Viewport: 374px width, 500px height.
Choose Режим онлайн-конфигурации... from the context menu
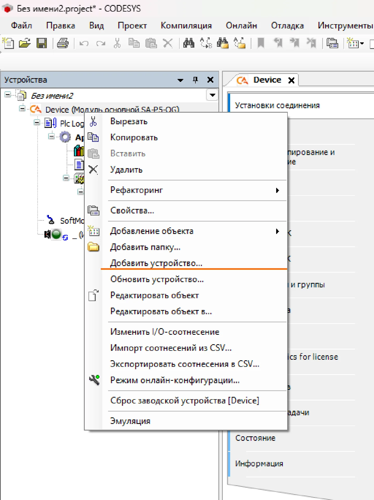pos(185,380)
